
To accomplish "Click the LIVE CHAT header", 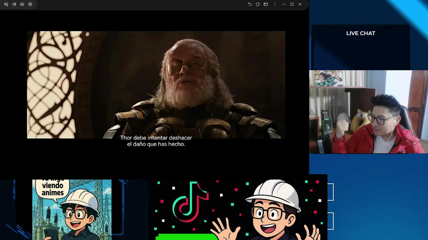I will (x=360, y=33).
